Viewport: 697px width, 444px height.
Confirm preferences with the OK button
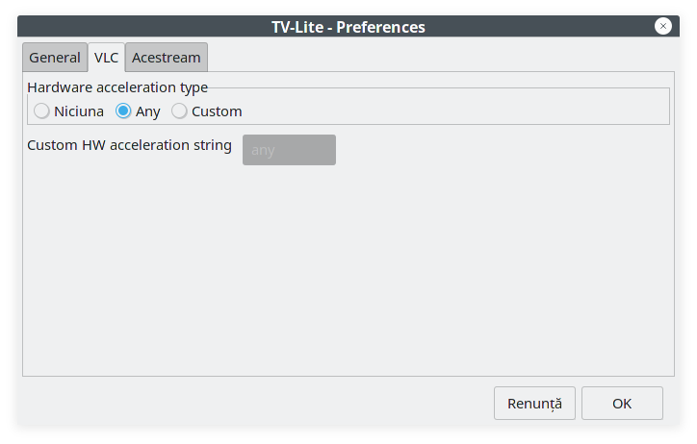[622, 404]
